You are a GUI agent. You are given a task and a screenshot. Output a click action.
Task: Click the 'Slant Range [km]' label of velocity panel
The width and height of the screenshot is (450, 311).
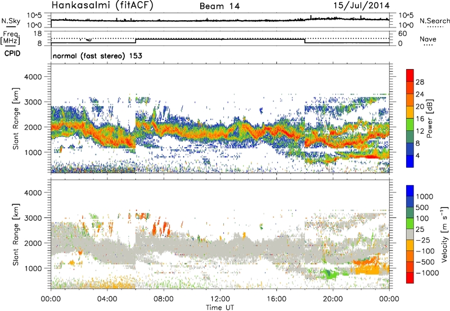pos(16,234)
